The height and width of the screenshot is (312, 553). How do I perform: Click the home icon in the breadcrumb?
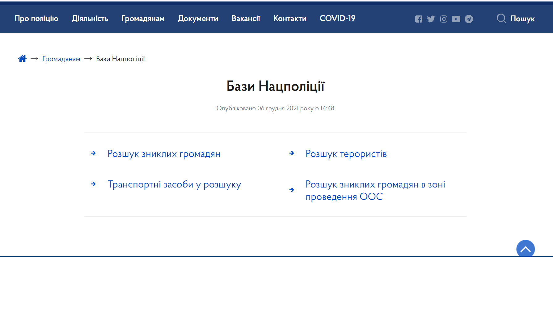tap(22, 58)
